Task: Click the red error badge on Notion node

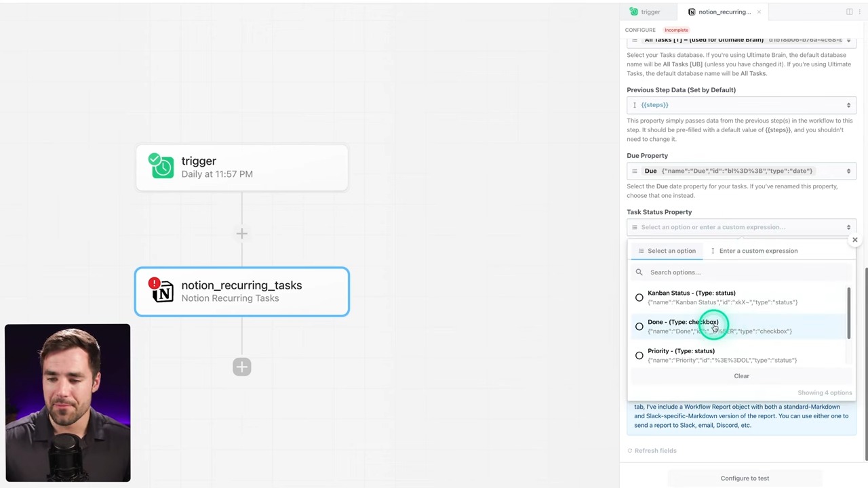Action: (x=155, y=282)
